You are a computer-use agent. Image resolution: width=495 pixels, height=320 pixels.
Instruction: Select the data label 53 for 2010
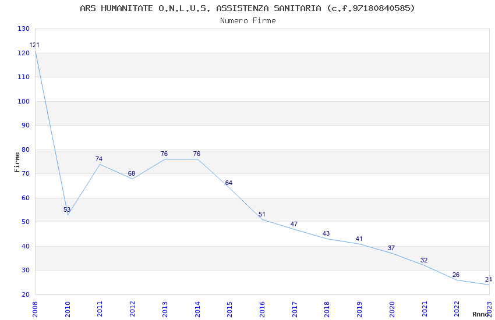(67, 209)
